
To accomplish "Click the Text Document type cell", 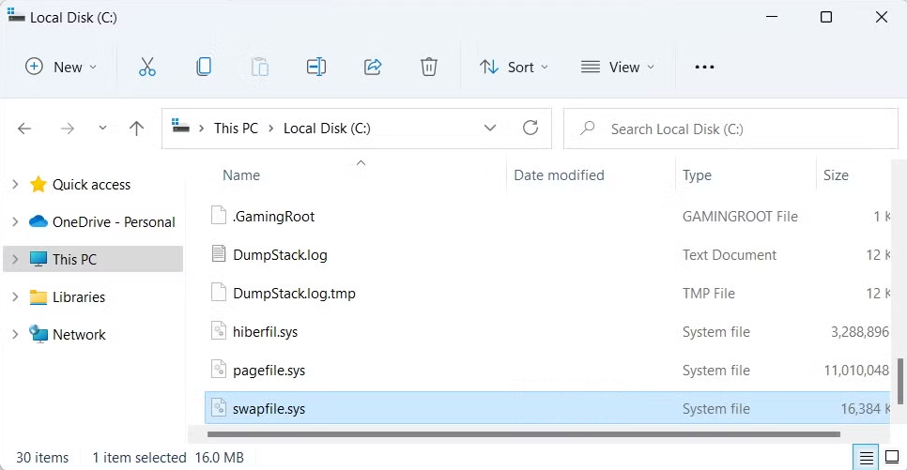I will (x=729, y=254).
